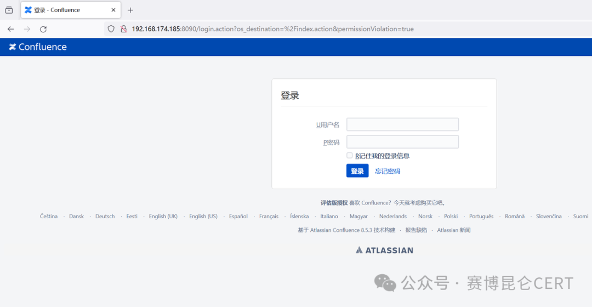Switch language to Dansk
The height and width of the screenshot is (307, 592).
(x=76, y=217)
